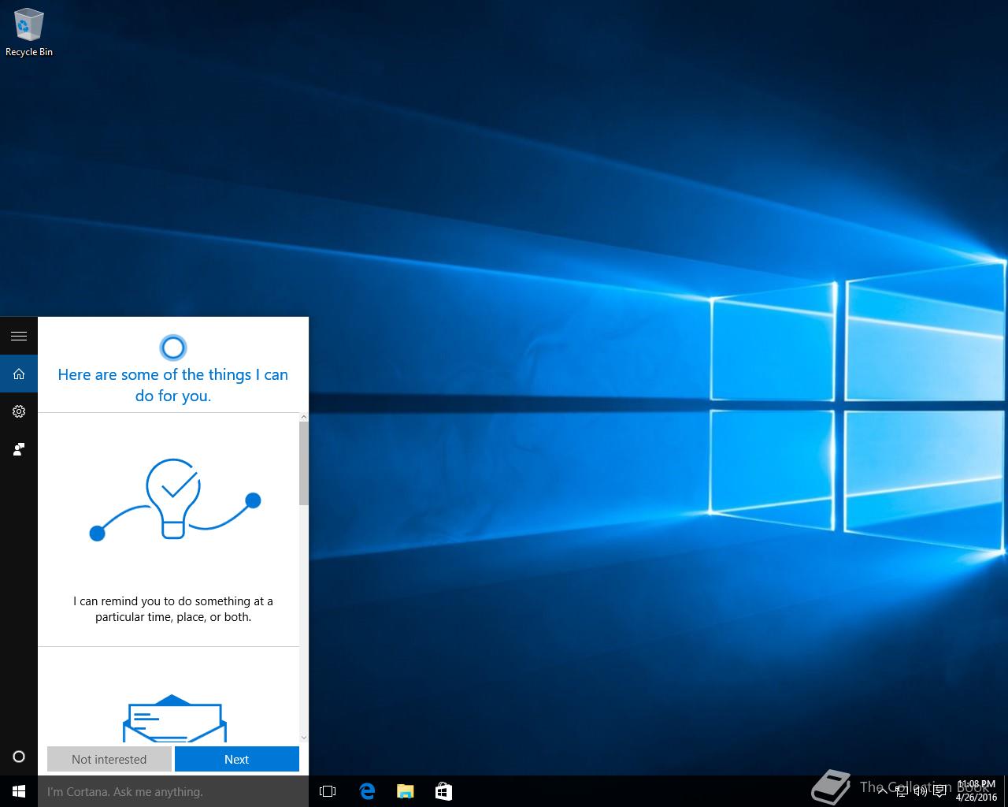Click the envelope illustration card
This screenshot has width=1008, height=807.
coord(175,718)
